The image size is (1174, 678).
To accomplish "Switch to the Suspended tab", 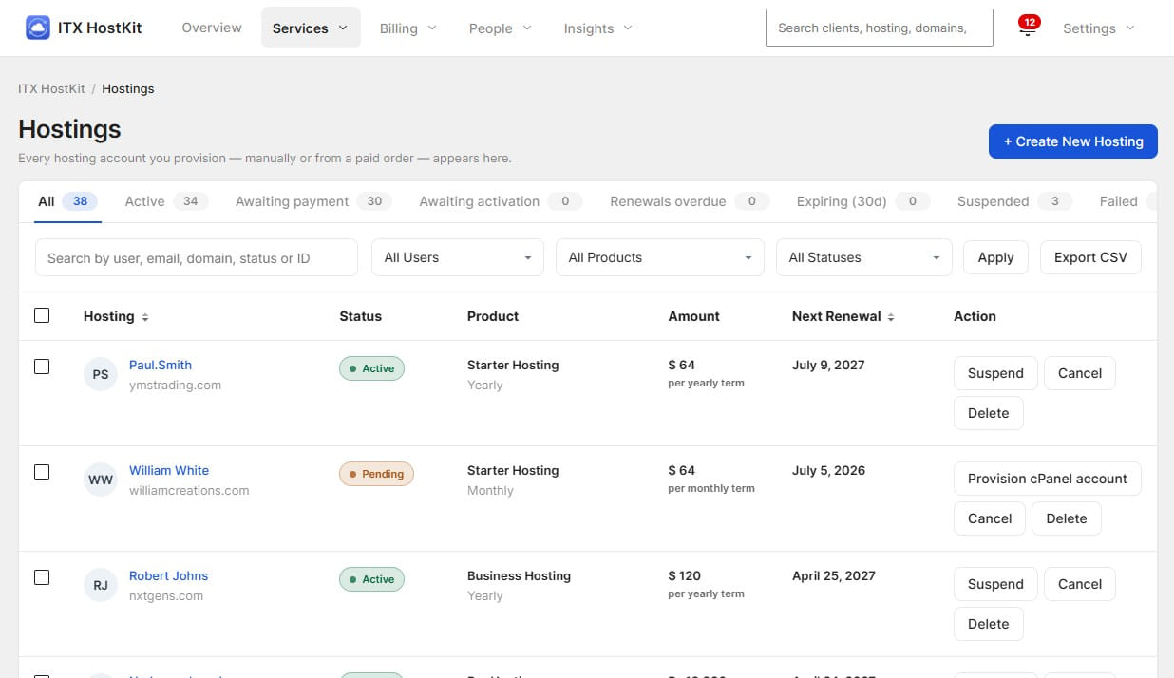I will coord(1014,201).
